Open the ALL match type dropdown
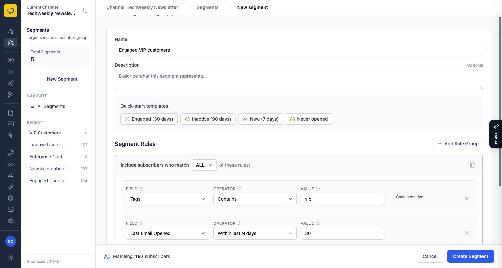This screenshot has width=502, height=268. 204,165
